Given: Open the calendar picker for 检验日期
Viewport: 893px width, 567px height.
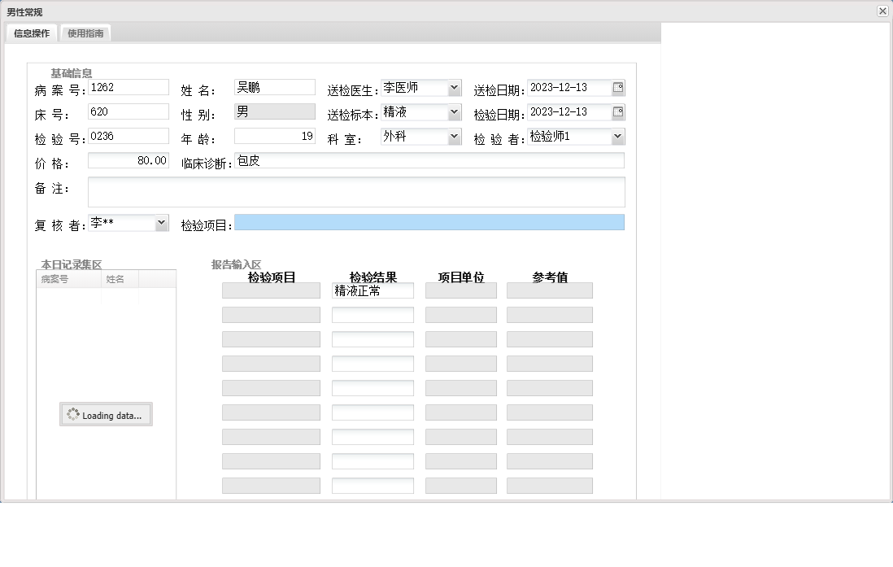Looking at the screenshot, I should click(620, 111).
